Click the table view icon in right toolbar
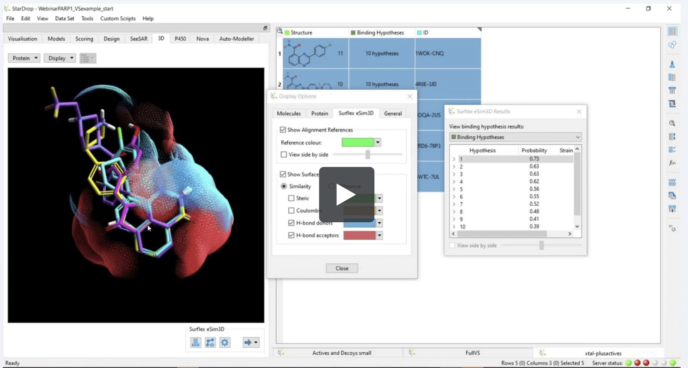The width and height of the screenshot is (688, 368). pos(672,32)
